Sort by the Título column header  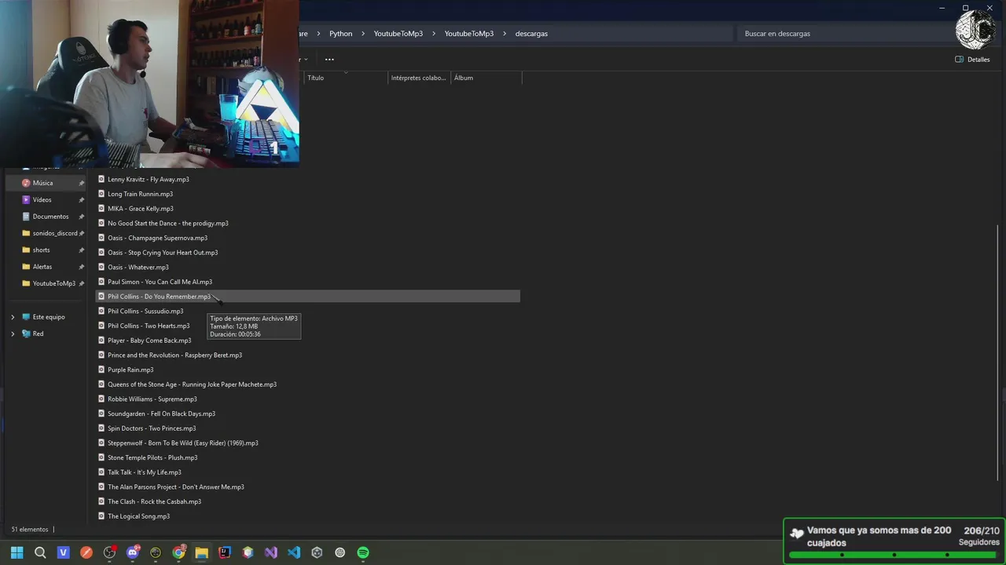click(346, 78)
